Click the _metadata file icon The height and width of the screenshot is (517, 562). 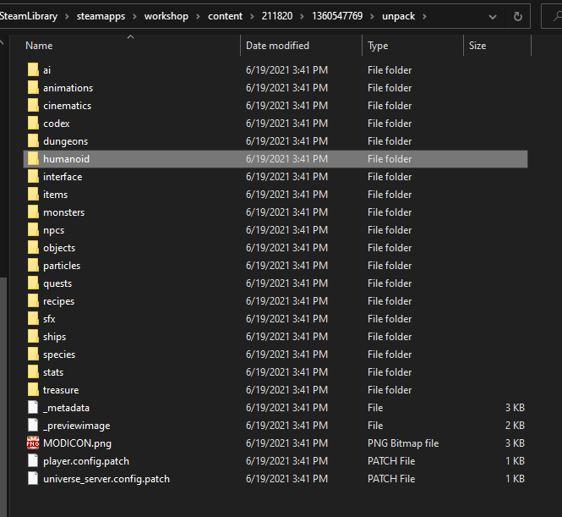[x=33, y=408]
